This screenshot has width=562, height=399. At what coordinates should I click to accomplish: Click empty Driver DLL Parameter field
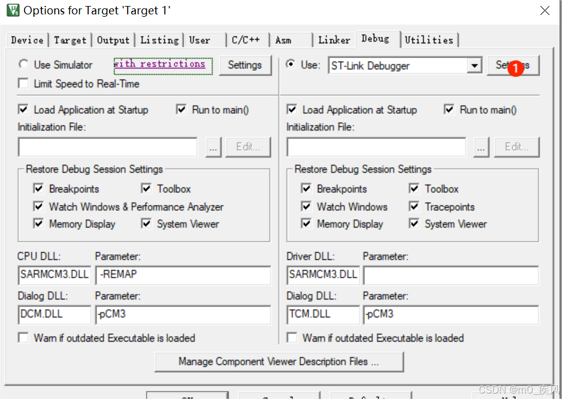(x=451, y=275)
